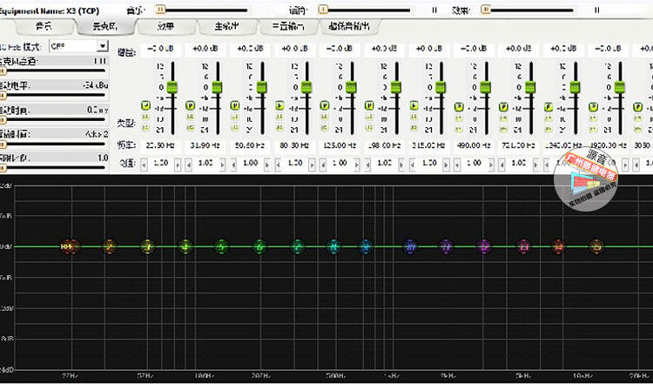Select EQ node 9 on the graph

(x=366, y=246)
